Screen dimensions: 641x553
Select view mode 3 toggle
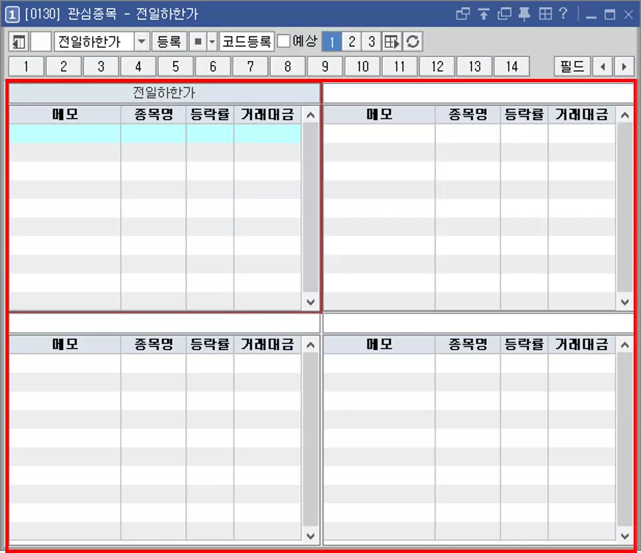click(x=371, y=42)
